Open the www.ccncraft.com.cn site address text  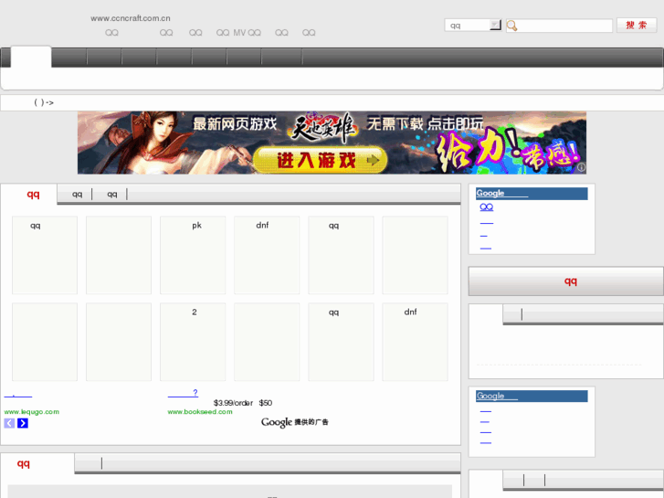pos(131,18)
